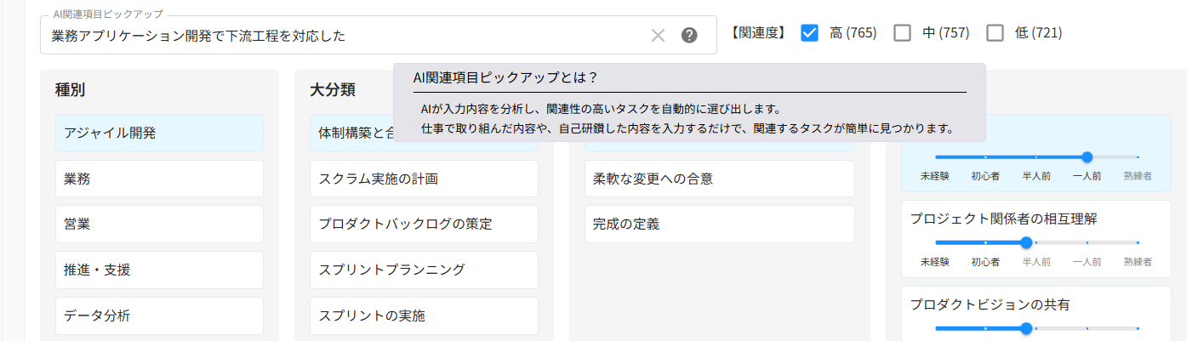Image resolution: width=1192 pixels, height=341 pixels.
Task: Enable the 低 (721) relevance checkbox
Action: 995,33
